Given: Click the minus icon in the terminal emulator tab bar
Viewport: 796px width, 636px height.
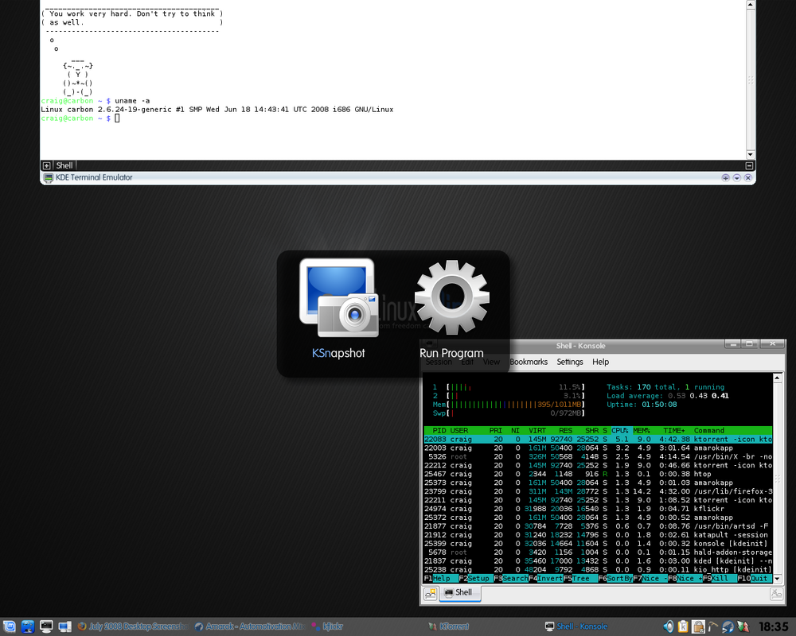Looking at the screenshot, I should (749, 165).
